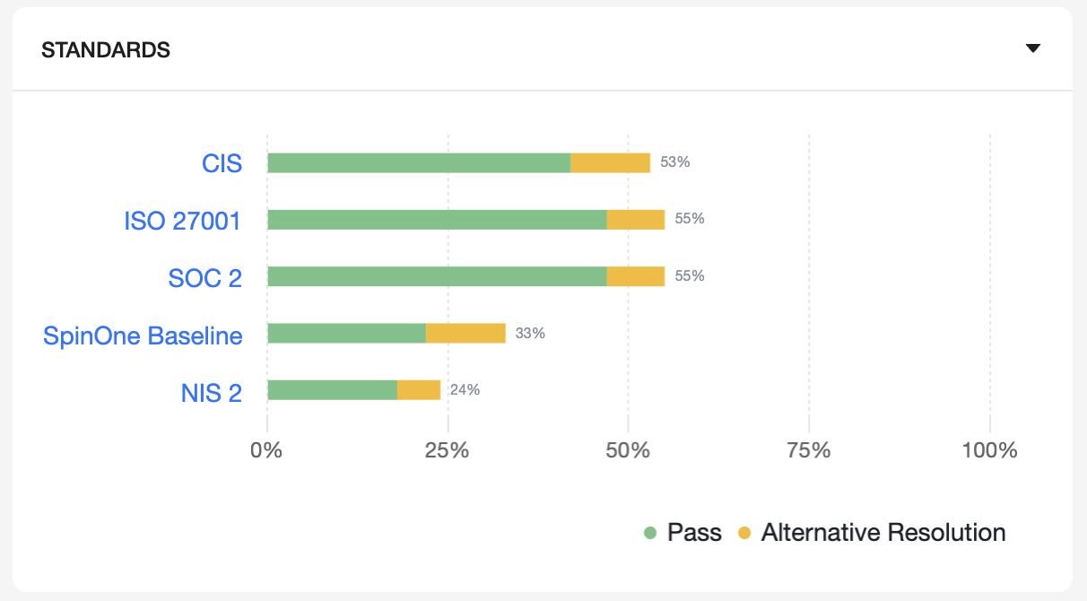Click the green Pass bar for NIS 2
Screen dimensions: 1087x601
[332, 390]
